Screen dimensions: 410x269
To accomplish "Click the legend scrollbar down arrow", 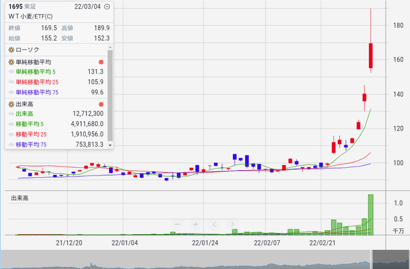I will [x=110, y=145].
